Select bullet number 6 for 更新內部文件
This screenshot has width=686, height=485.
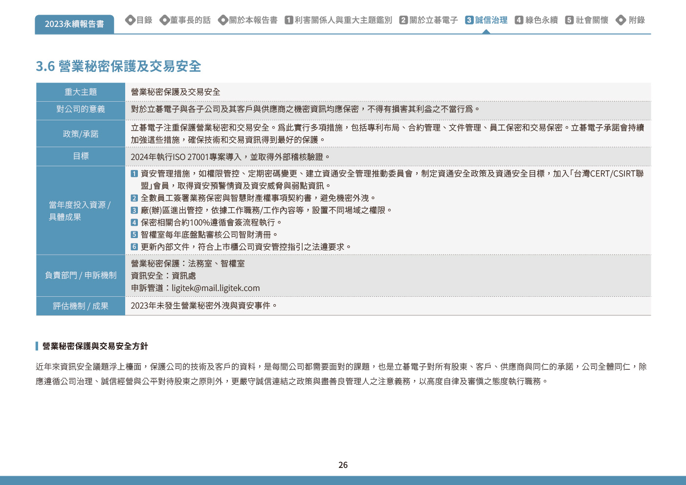[134, 247]
